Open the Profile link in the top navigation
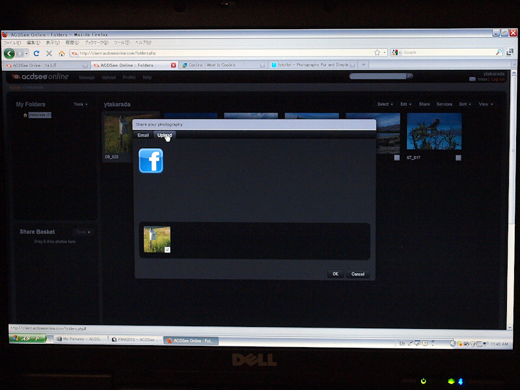This screenshot has width=520, height=390. (129, 77)
